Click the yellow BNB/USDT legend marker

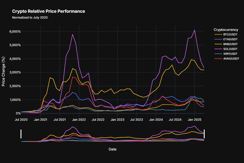tap(219, 44)
